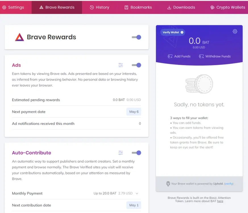The width and height of the screenshot is (248, 213).
Task: Click the Verify Wallet button
Action: [x=173, y=32]
